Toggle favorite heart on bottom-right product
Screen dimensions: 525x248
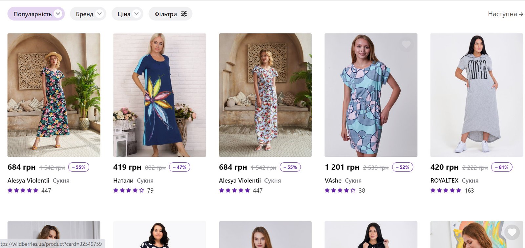512,232
